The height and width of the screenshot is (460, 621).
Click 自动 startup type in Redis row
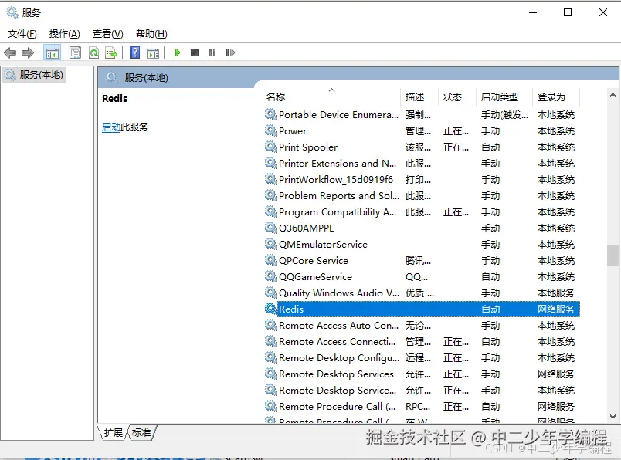point(490,309)
